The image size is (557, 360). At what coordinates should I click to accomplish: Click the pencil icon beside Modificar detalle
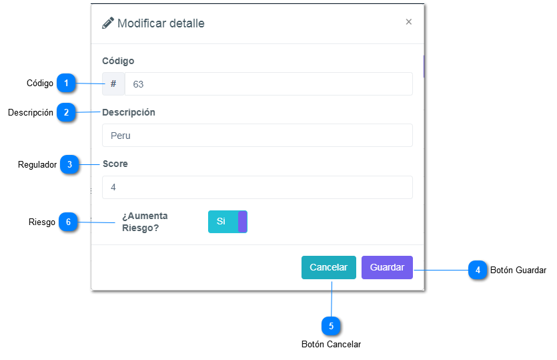tap(108, 23)
